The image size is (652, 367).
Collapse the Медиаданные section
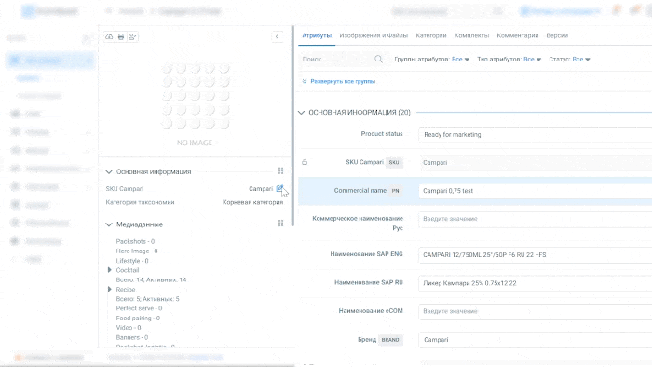coord(109,224)
